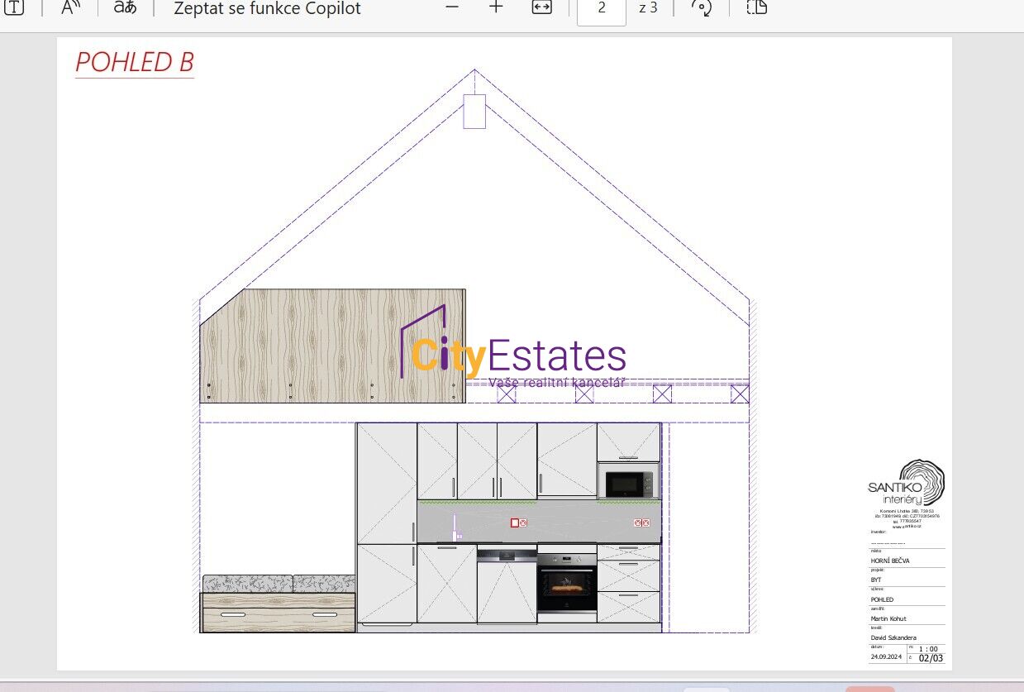
Task: Click the small rectangle at roof peak
Action: pyautogui.click(x=474, y=112)
